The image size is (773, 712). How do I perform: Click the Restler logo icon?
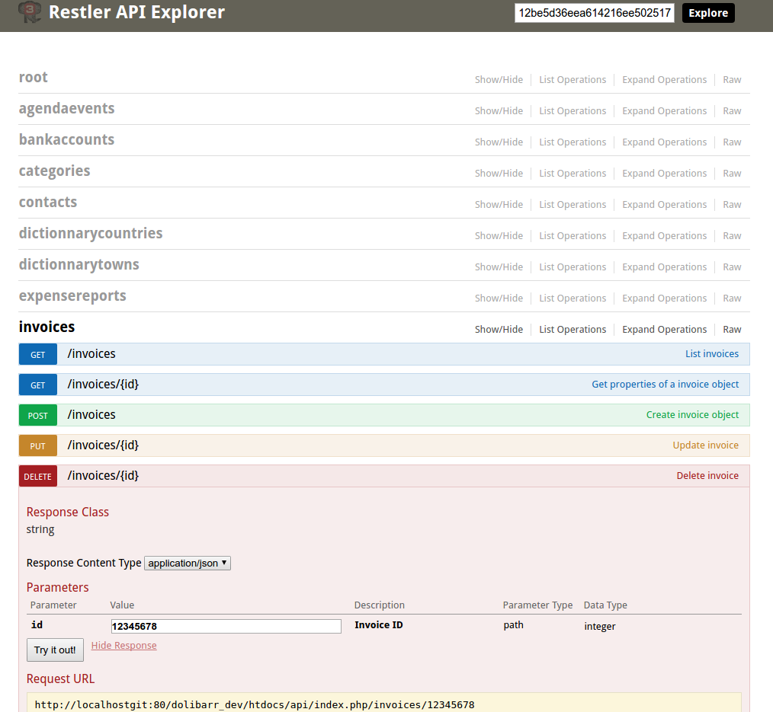(30, 12)
